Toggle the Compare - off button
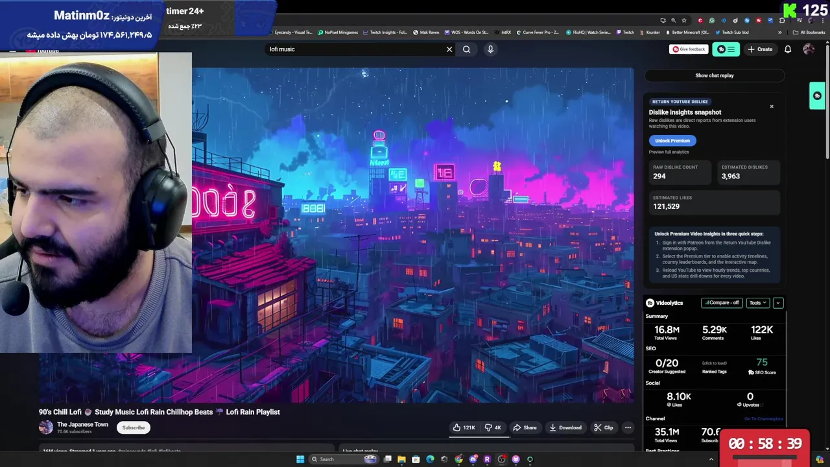This screenshot has height=467, width=830. [x=722, y=303]
